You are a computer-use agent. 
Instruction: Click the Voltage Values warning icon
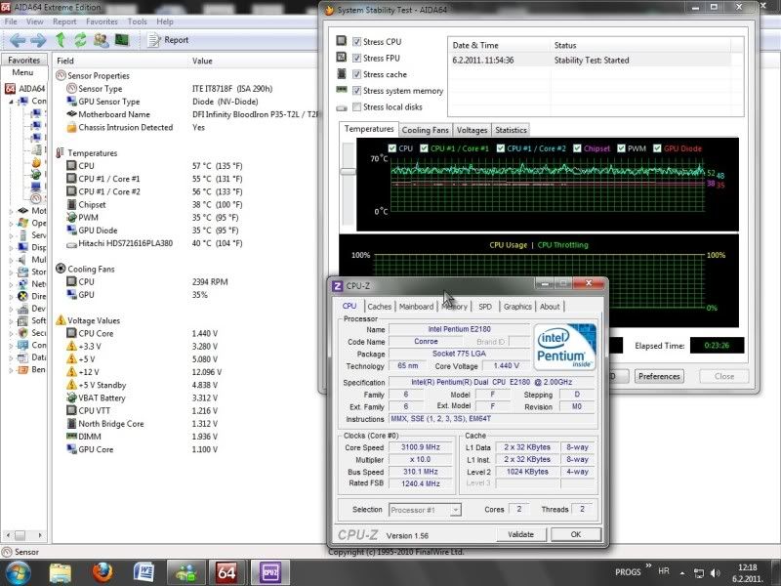coord(61,320)
